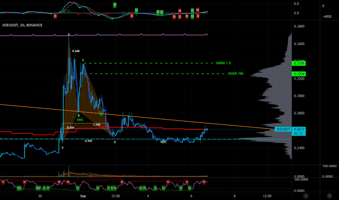The image size is (339, 200).
Task: Click the Sep date label on time axis
Action: [83, 196]
